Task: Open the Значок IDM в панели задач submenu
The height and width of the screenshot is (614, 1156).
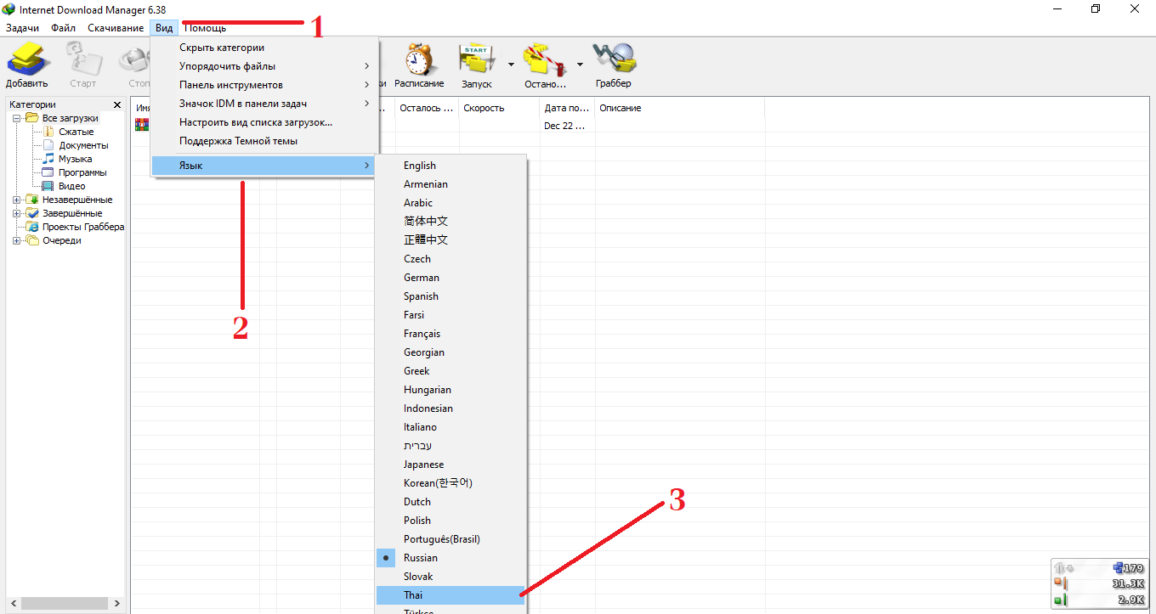Action: pyautogui.click(x=264, y=104)
